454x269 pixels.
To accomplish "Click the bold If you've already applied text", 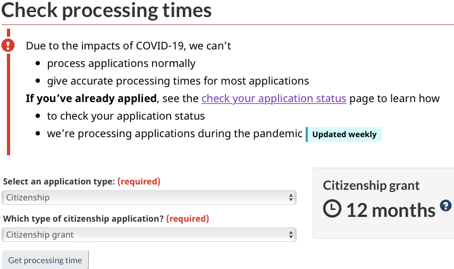I will tap(91, 98).
